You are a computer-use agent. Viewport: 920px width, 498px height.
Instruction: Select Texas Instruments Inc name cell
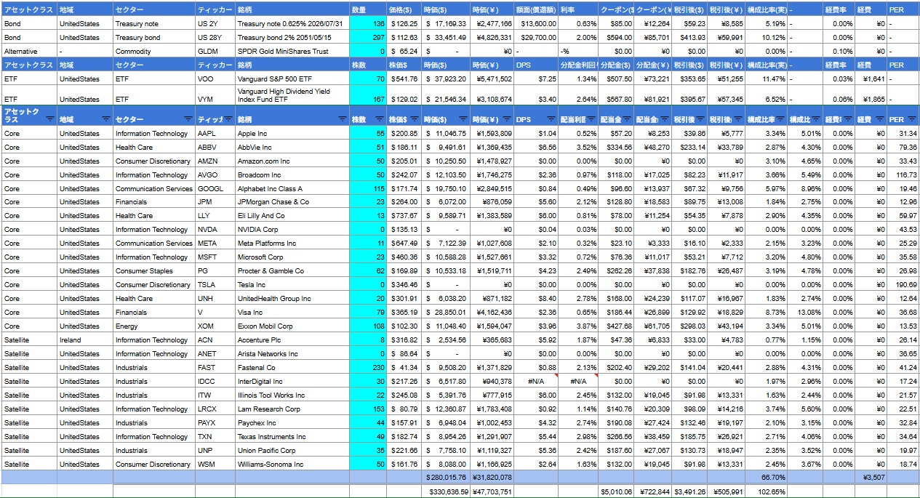[x=292, y=437]
